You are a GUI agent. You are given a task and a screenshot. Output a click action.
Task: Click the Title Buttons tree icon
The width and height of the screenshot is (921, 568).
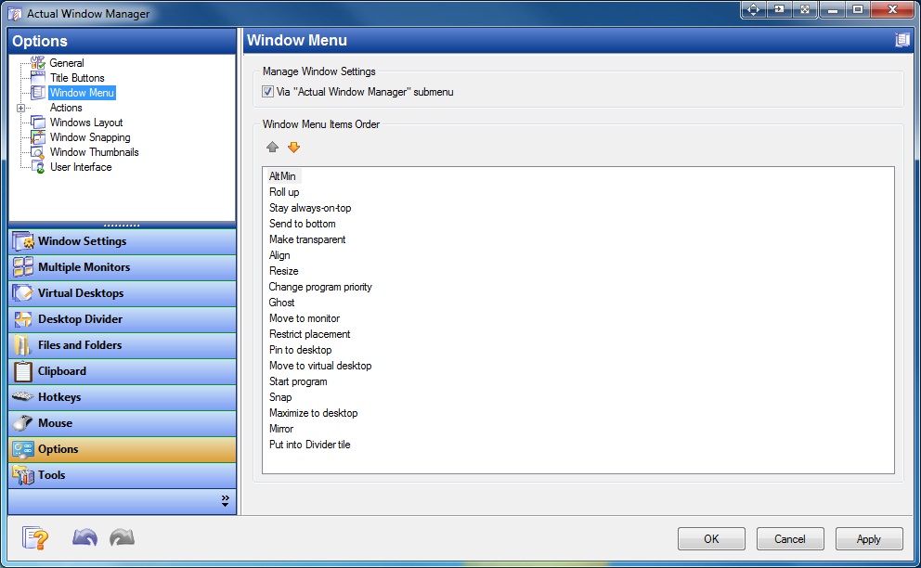[x=38, y=78]
